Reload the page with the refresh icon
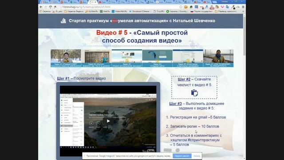The height and width of the screenshot is (160, 284). point(50,7)
